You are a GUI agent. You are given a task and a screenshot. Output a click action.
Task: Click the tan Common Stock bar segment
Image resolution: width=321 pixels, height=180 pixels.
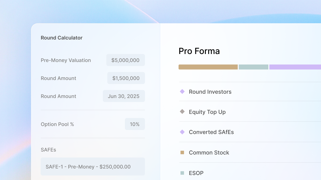tap(208, 67)
